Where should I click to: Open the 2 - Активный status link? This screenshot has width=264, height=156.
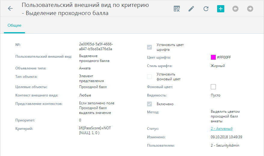click(x=222, y=129)
